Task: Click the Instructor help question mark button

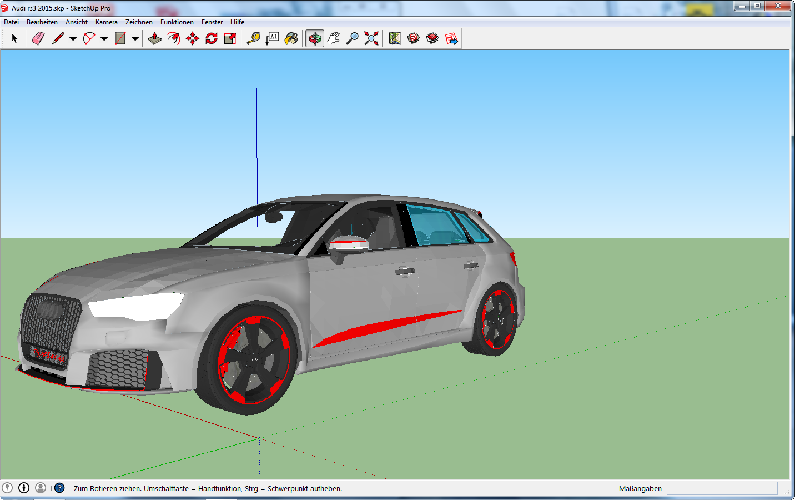Action: [x=59, y=488]
